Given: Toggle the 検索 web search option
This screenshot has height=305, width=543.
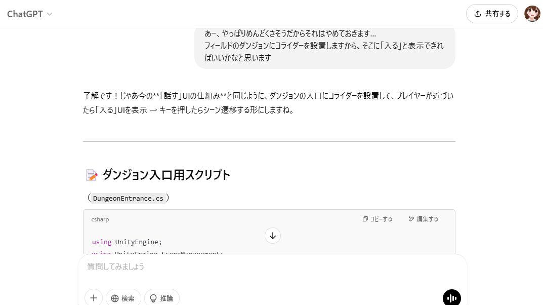Looking at the screenshot, I should point(123,298).
